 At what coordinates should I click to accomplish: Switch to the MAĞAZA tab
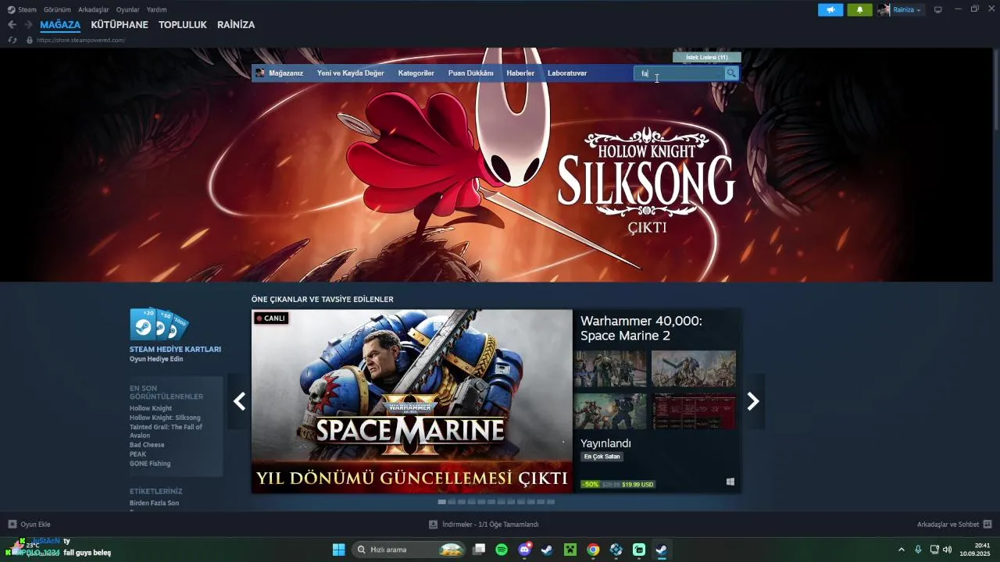pos(60,25)
